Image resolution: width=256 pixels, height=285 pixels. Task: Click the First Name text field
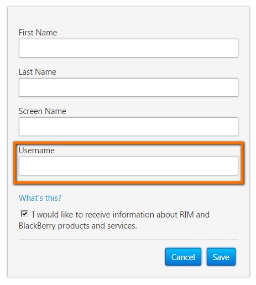coord(128,48)
